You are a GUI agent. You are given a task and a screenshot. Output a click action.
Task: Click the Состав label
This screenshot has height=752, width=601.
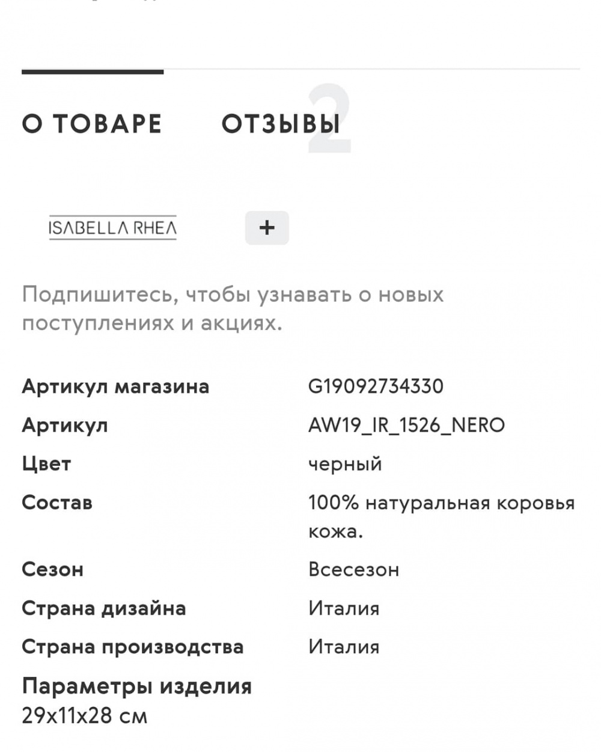57,503
